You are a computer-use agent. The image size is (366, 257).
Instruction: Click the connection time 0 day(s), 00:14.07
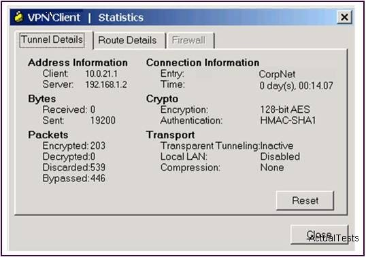tap(296, 86)
